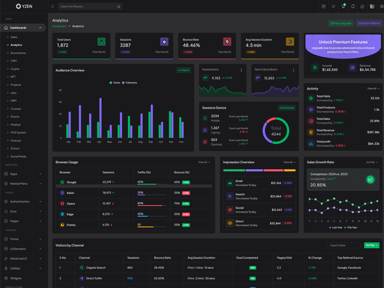Toggle the sidebar hamburger menu icon
Image resolution: width=384 pixels, height=288 pixels.
click(x=53, y=7)
